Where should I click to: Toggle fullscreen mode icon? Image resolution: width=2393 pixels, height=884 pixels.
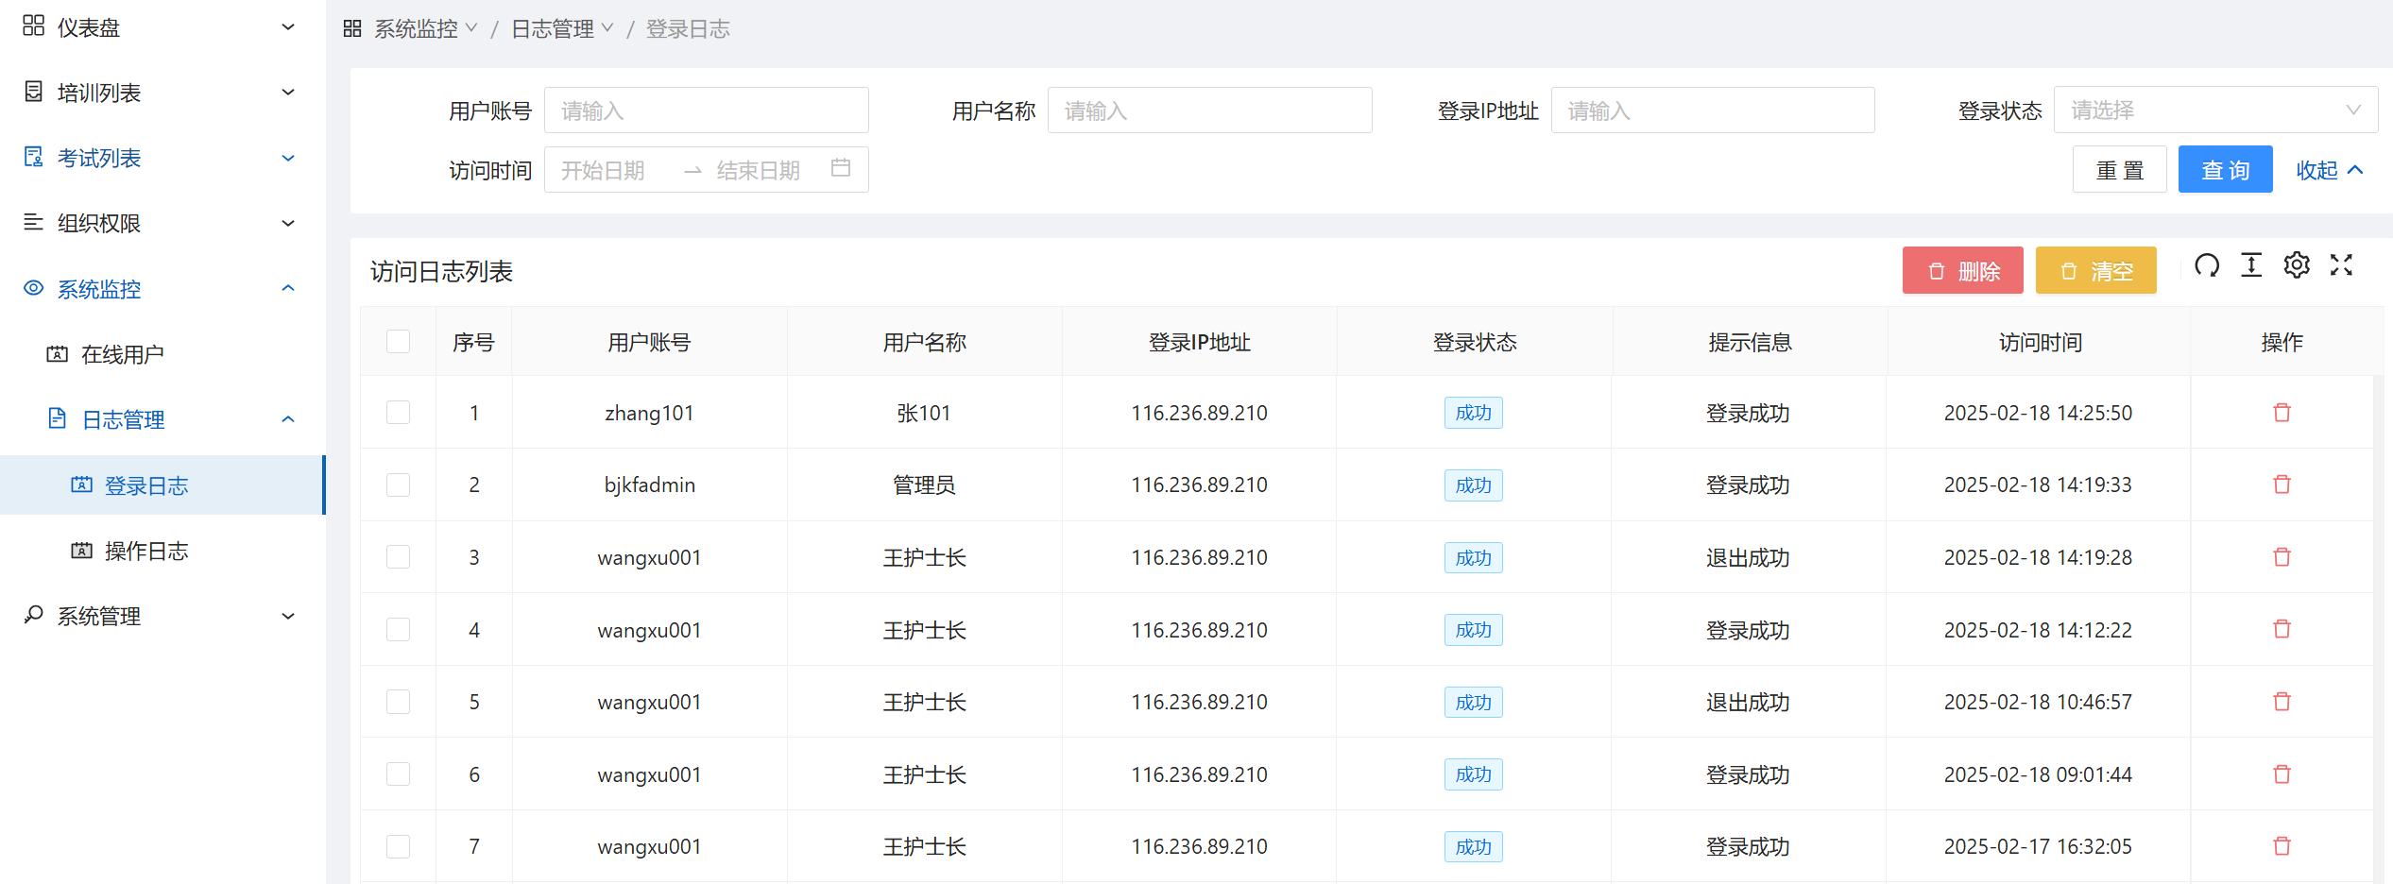2341,266
